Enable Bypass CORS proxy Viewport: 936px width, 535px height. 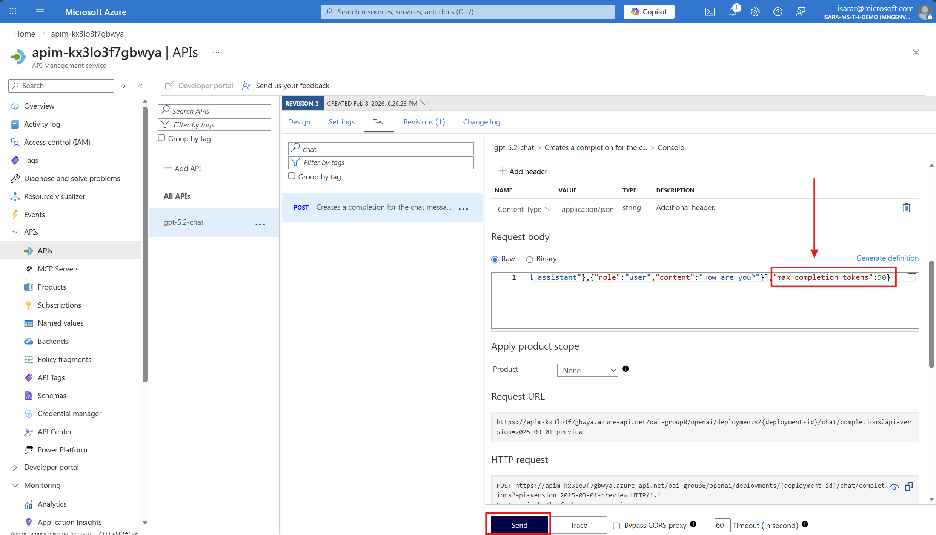616,526
